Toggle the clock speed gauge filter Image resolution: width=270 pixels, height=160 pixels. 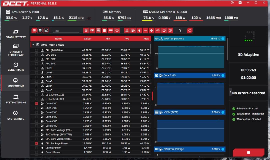pos(158,30)
